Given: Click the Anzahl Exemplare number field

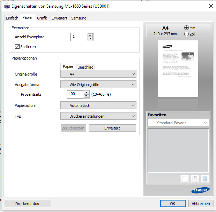Looking at the screenshot, I should 79,37.
